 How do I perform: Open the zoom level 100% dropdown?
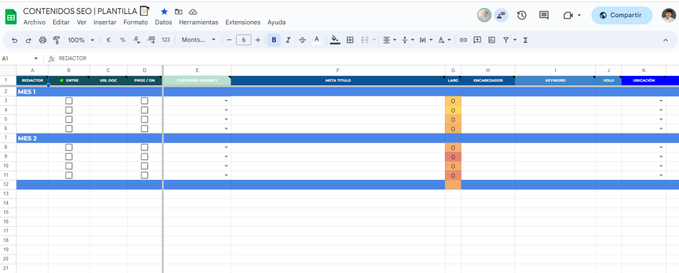pos(81,40)
